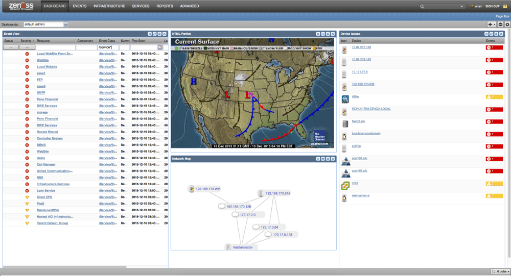The width and height of the screenshot is (511, 276).
Task: Open the Call Manager resource link
Action: tap(46, 164)
